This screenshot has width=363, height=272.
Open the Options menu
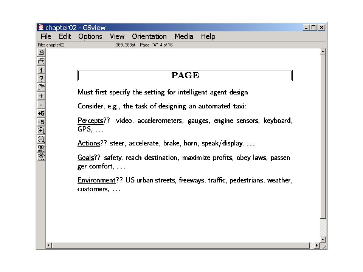90,37
